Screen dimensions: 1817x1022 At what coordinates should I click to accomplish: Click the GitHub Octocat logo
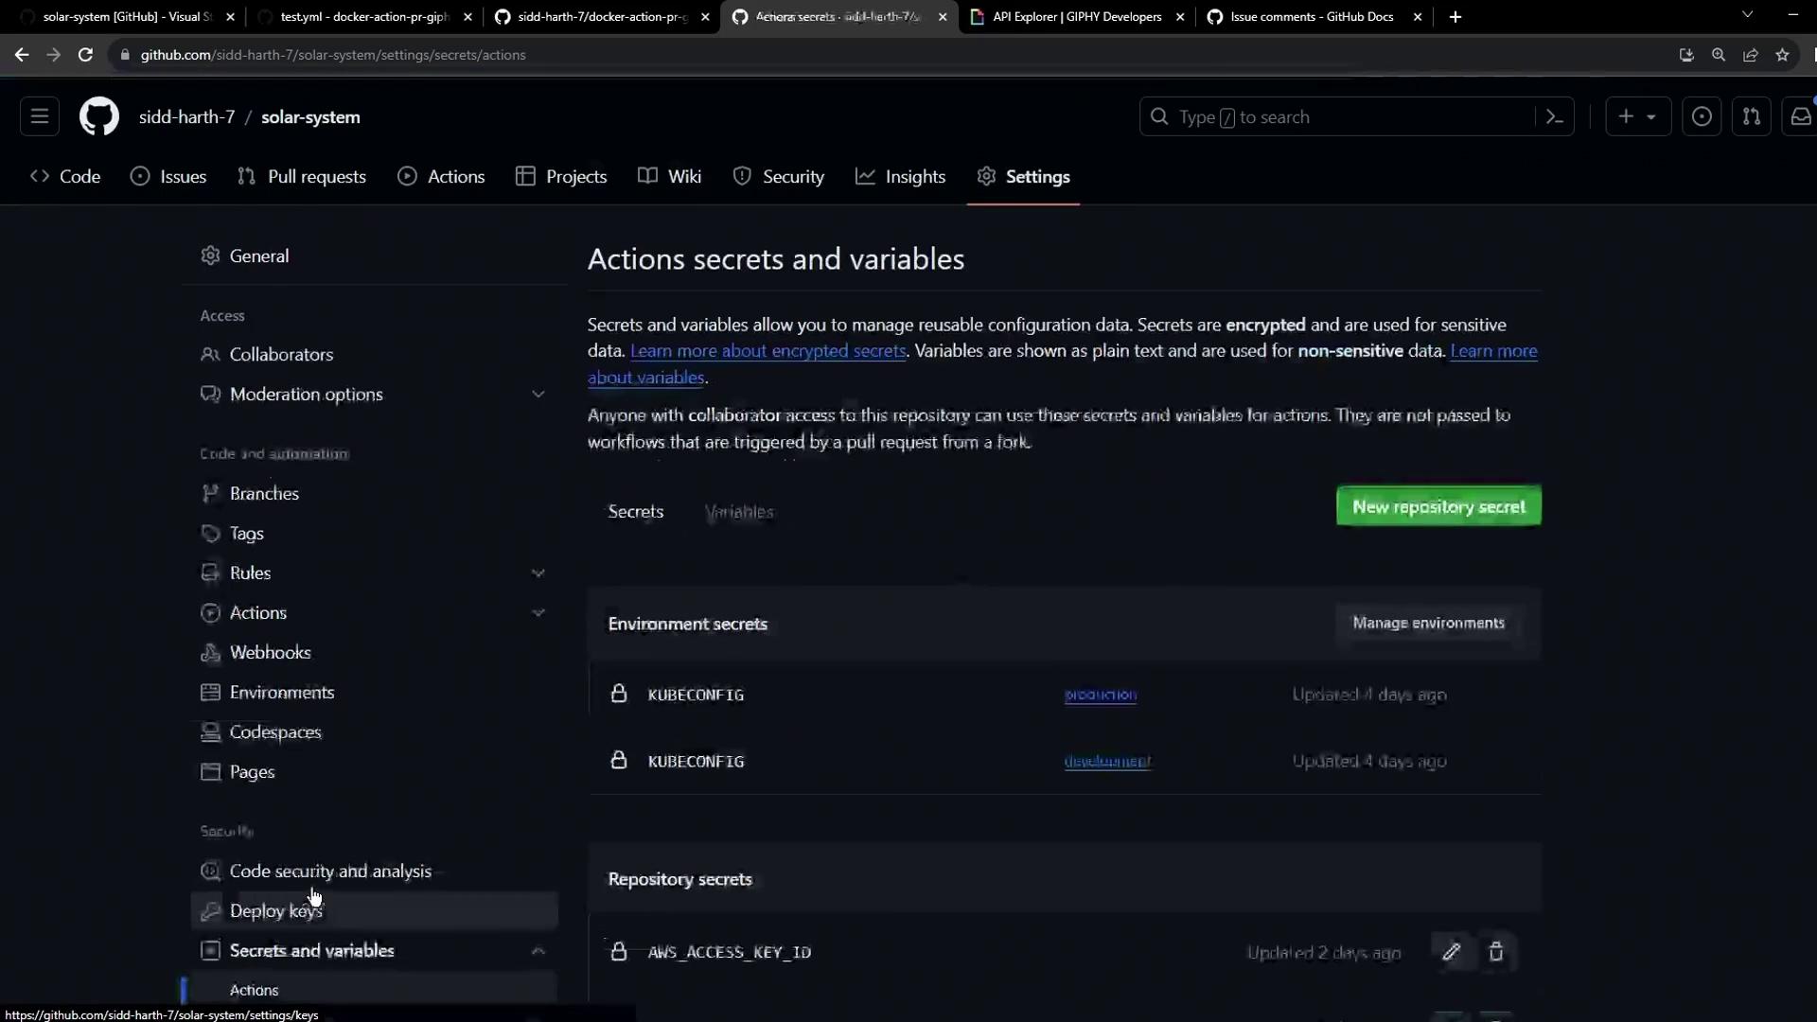[98, 116]
